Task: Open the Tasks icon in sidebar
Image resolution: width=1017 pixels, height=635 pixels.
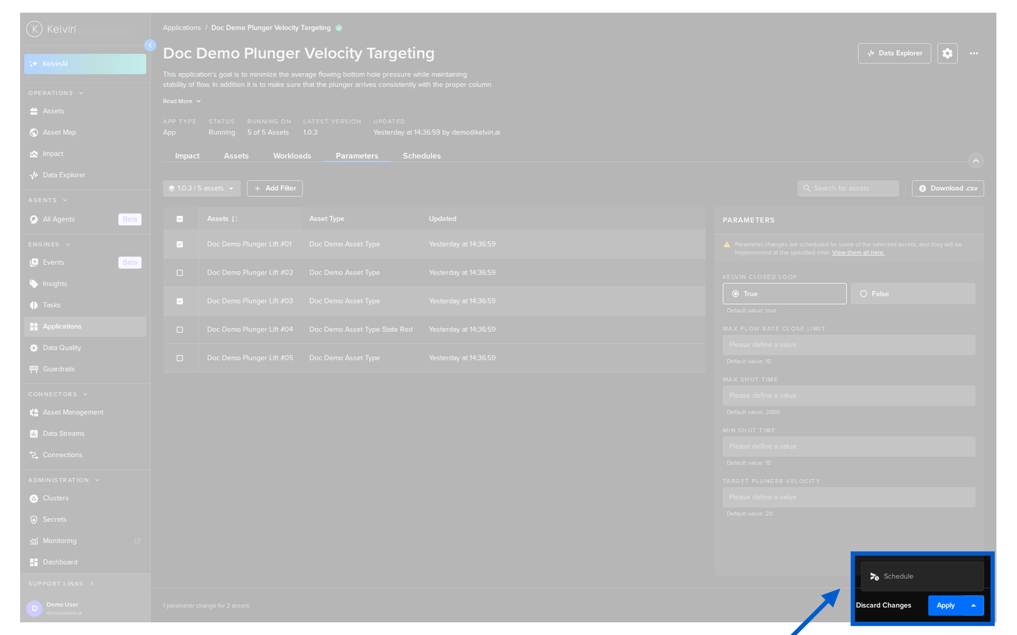Action: click(34, 305)
